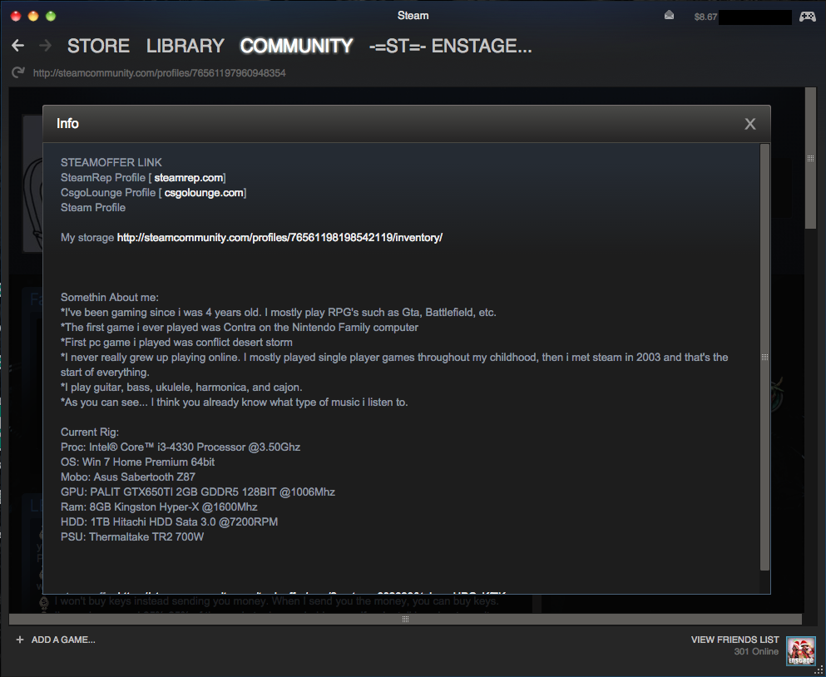Follow the steamrep.com link

(188, 178)
